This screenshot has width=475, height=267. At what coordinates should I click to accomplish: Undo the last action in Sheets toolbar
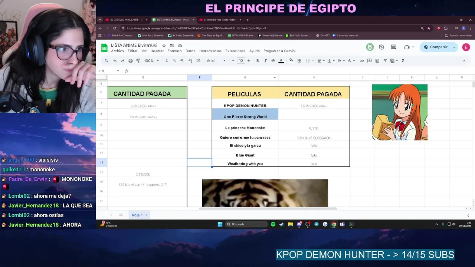pos(115,61)
